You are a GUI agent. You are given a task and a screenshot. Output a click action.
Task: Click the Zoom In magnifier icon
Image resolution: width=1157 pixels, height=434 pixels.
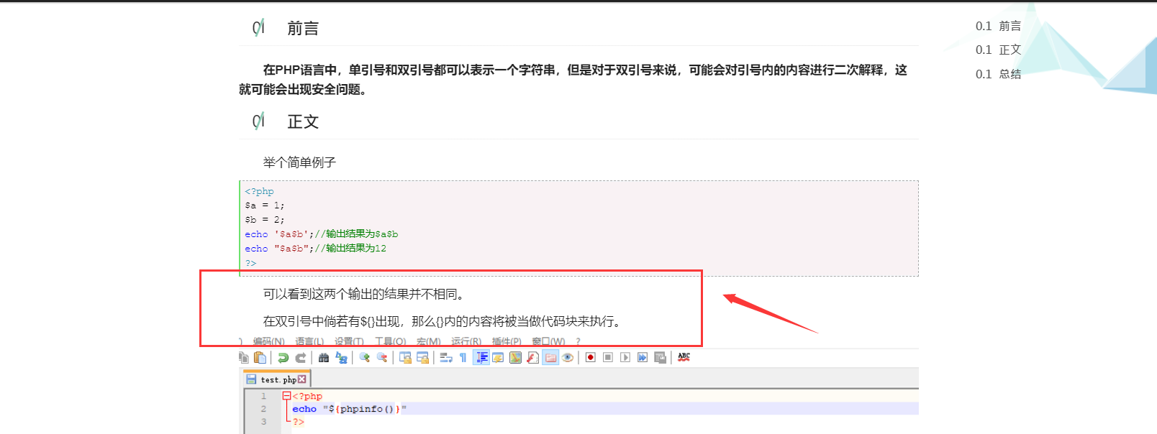pyautogui.click(x=365, y=358)
